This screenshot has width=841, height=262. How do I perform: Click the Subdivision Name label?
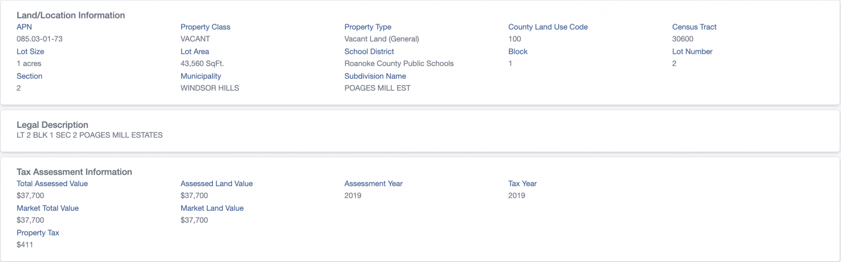point(375,76)
